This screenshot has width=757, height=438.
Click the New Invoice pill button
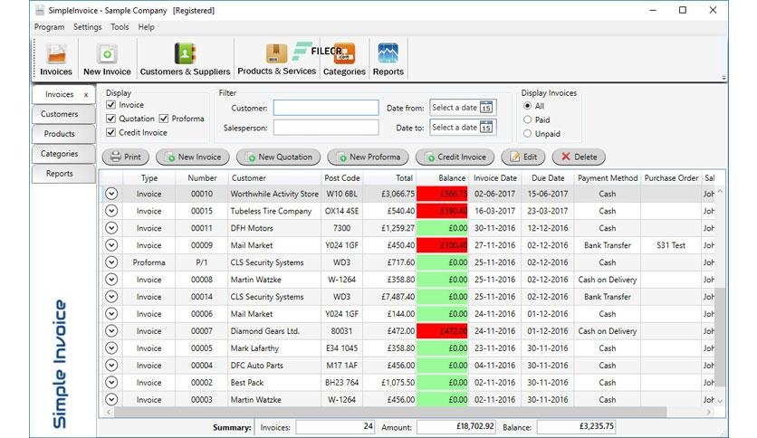click(193, 157)
